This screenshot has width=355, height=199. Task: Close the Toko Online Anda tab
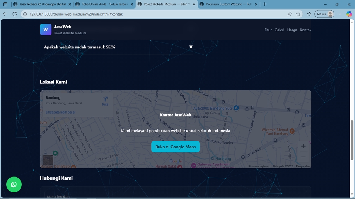click(x=132, y=4)
